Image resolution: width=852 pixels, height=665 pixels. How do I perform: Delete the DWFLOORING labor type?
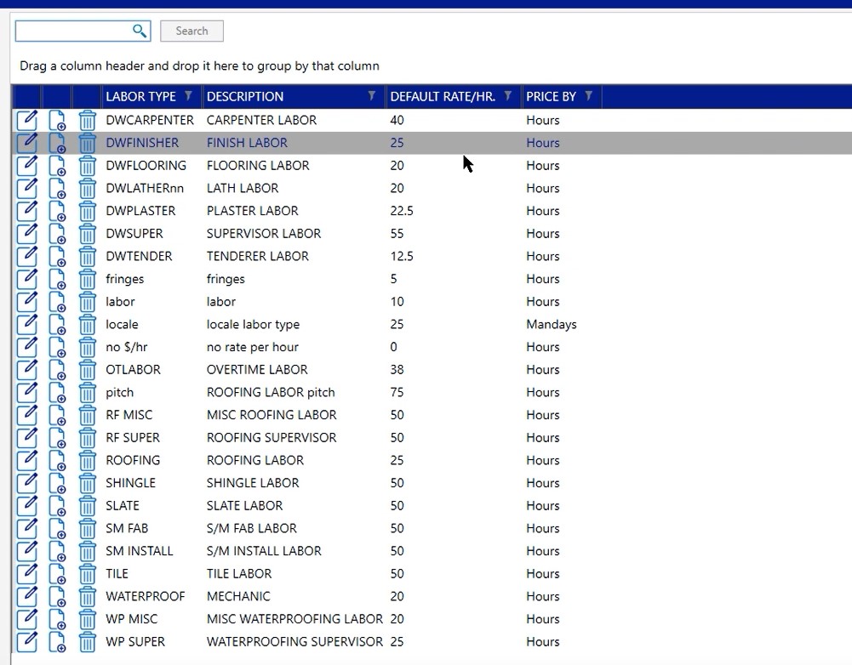click(x=88, y=166)
